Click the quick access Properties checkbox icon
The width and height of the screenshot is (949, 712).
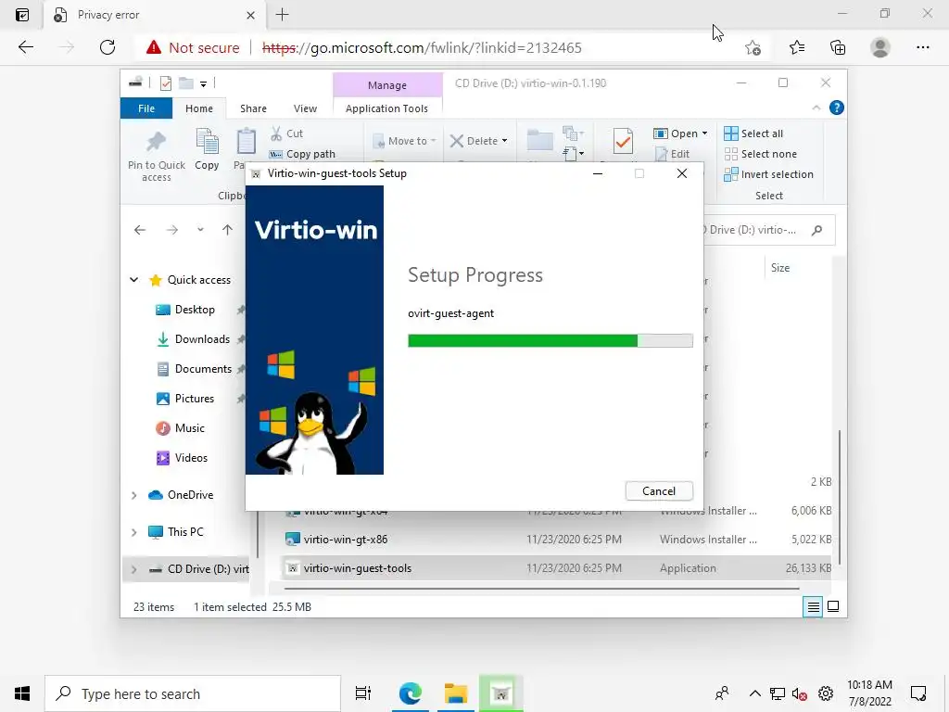(165, 83)
